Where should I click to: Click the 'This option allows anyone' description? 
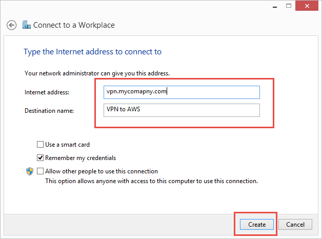pos(151,181)
